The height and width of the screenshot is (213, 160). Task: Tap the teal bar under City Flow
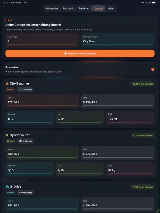coord(118,45)
